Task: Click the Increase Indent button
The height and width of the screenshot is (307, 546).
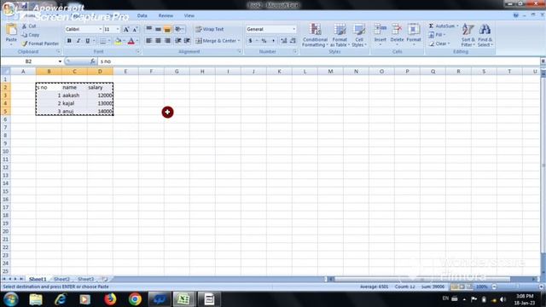Action: [x=187, y=41]
